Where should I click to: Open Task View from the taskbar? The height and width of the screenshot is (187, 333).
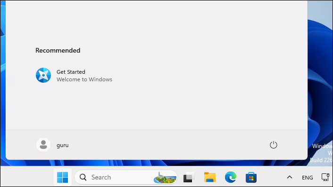pos(189,177)
